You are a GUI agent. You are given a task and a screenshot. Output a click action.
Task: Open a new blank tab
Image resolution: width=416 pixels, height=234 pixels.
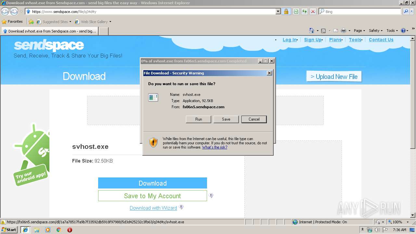103,31
